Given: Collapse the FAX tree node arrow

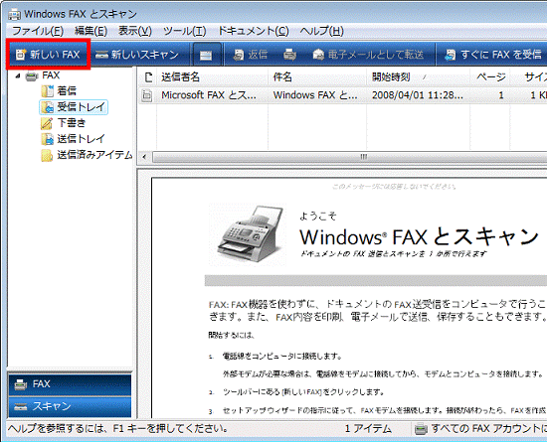Looking at the screenshot, I should [18, 75].
